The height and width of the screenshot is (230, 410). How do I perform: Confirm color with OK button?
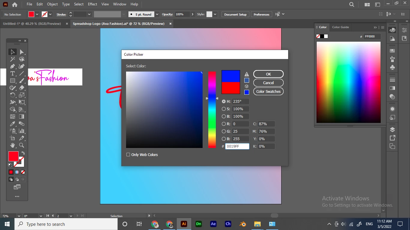[x=268, y=74]
